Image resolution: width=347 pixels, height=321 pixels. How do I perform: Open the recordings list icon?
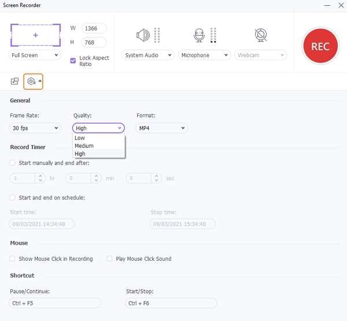(x=14, y=82)
